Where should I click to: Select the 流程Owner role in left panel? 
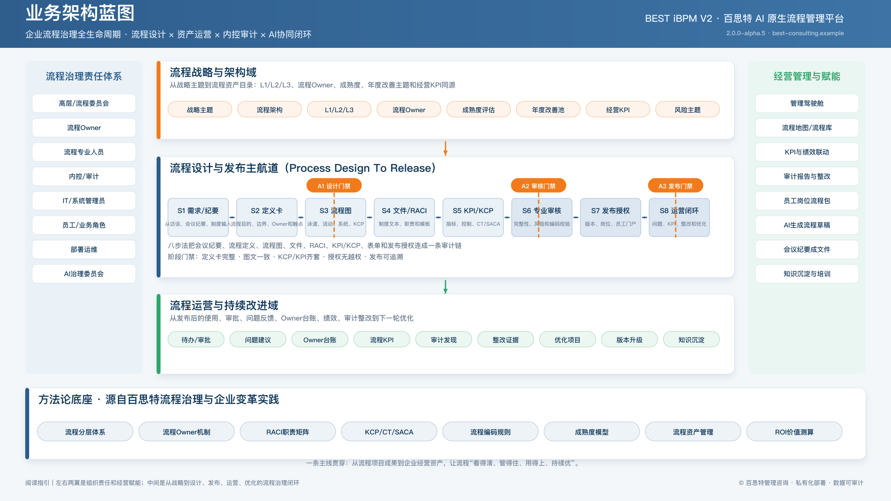(x=84, y=128)
